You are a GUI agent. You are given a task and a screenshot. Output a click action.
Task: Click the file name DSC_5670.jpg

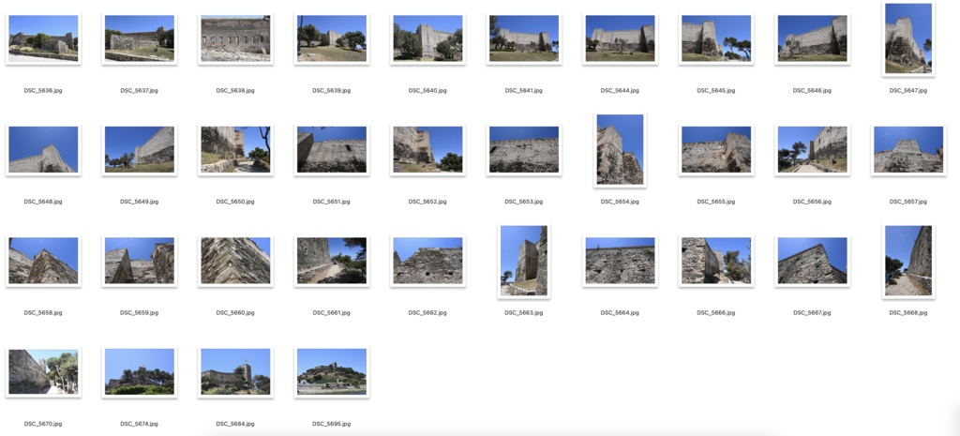click(x=43, y=424)
